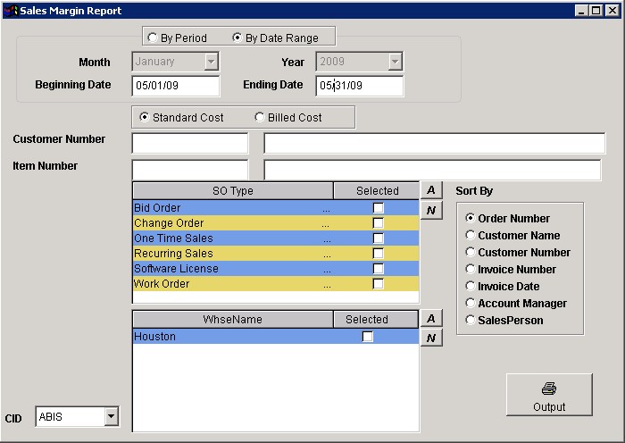The image size is (625, 443).
Task: Tick the Work Order selected checkbox
Action: [x=379, y=284]
